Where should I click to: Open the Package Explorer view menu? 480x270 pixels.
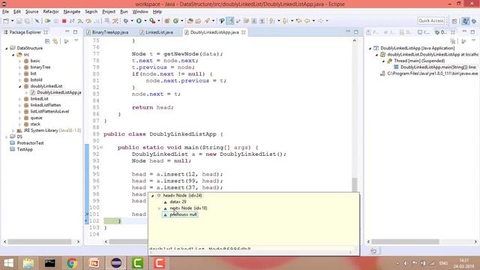(76, 40)
